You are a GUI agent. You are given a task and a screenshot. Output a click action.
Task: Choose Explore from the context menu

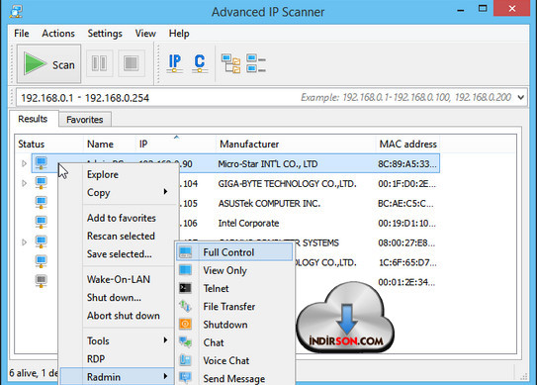click(103, 174)
